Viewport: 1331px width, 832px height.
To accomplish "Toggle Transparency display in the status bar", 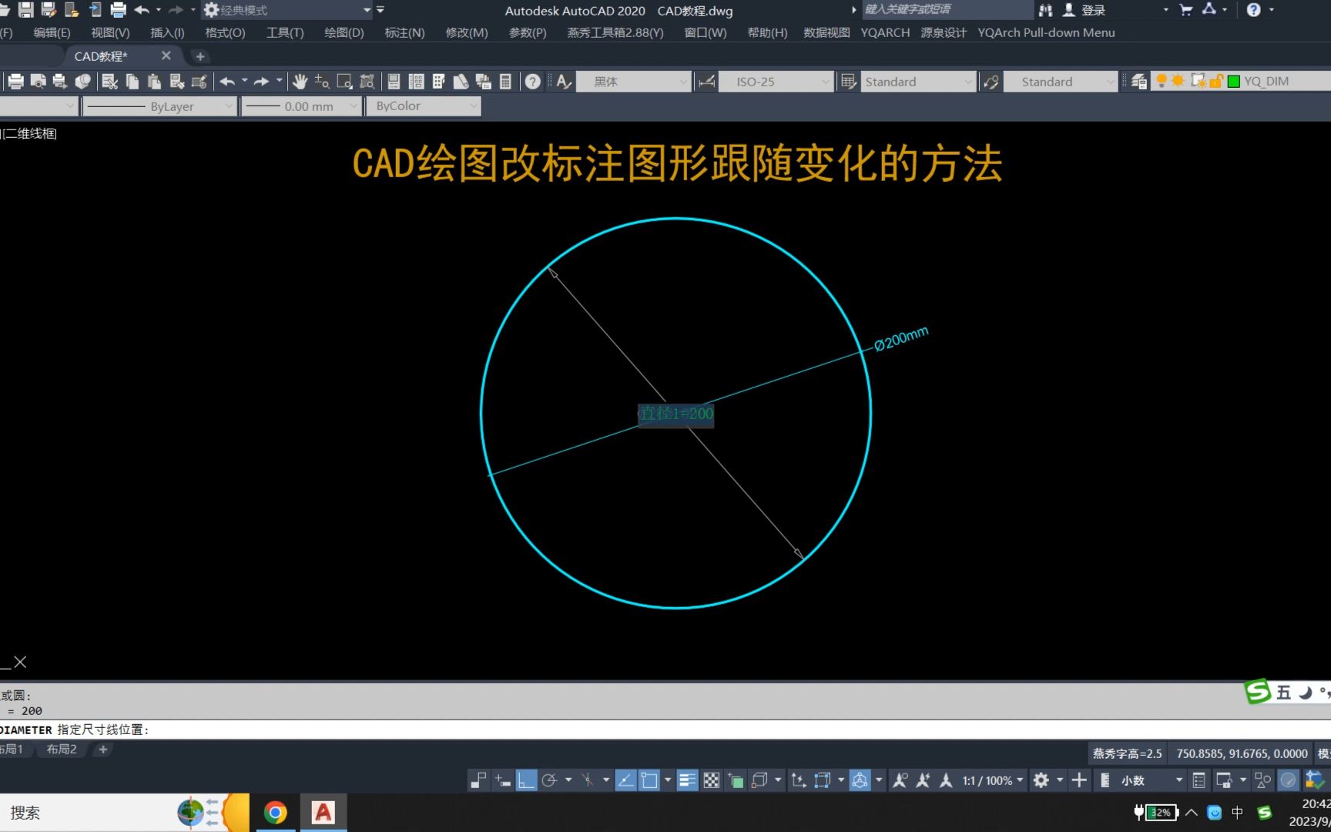I will click(x=712, y=780).
